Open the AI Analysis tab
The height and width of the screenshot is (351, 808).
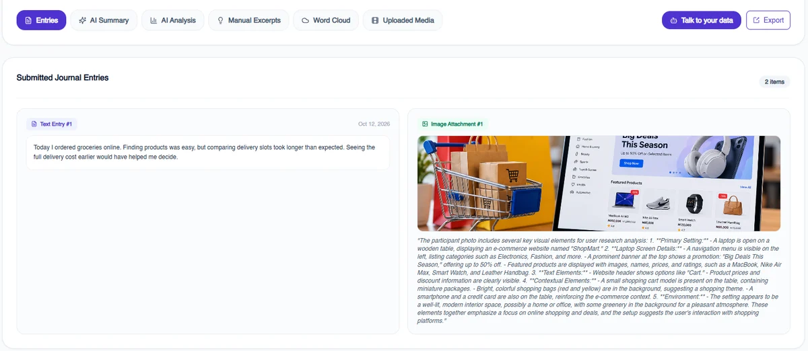point(173,20)
